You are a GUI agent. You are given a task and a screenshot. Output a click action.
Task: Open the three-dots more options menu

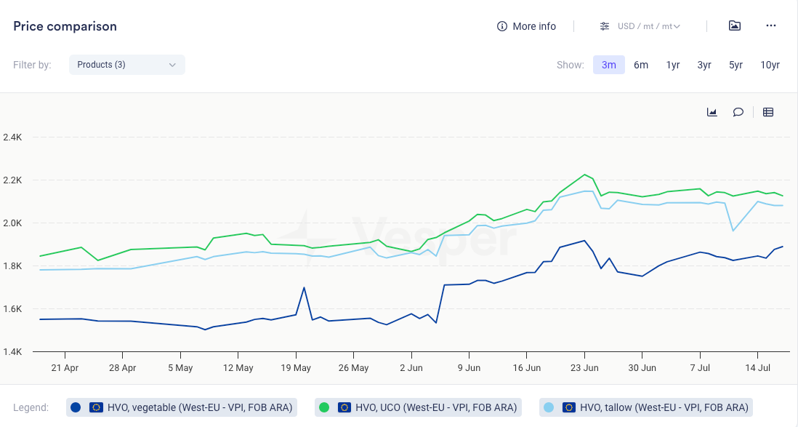pos(771,26)
